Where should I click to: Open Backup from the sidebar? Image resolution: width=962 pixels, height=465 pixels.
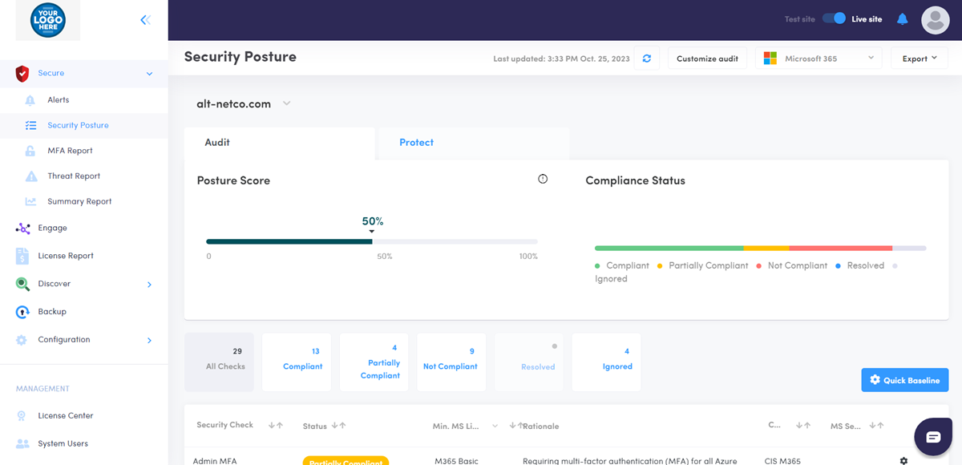[x=52, y=312]
